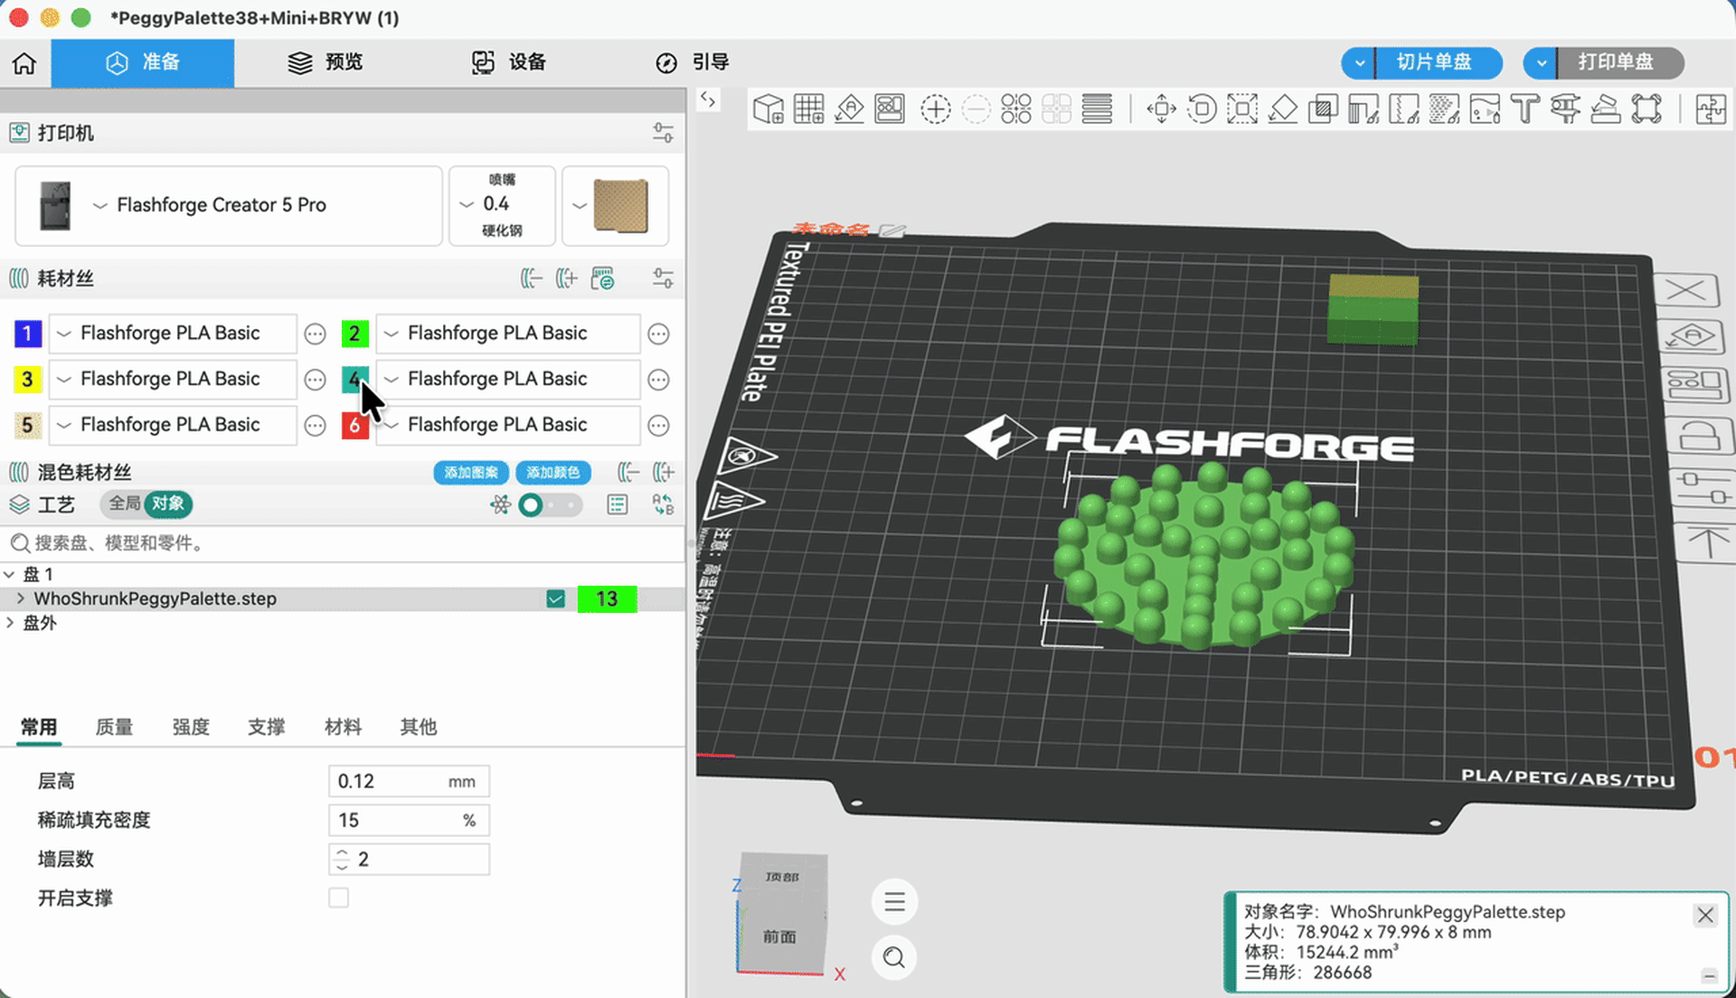Open the 强度 settings tab
1736x998 pixels.
pos(191,727)
